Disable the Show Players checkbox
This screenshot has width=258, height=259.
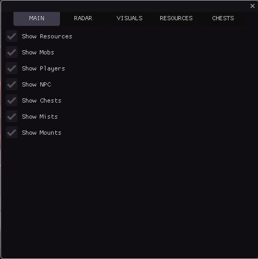coord(11,68)
